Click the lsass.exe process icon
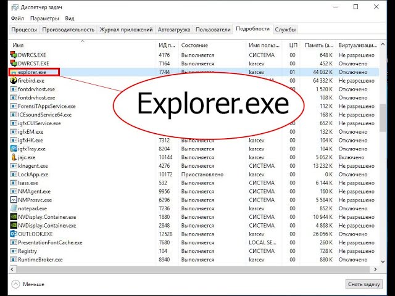Image resolution: width=395 pixels, height=296 pixels. (x=14, y=183)
